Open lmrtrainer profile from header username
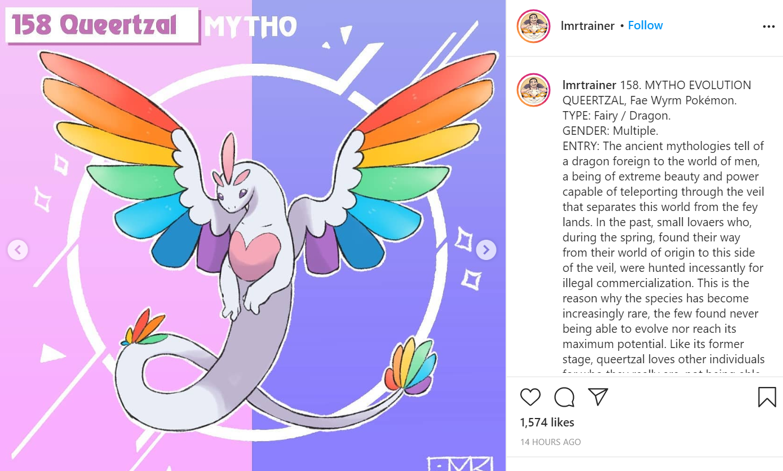This screenshot has width=783, height=471. click(588, 26)
